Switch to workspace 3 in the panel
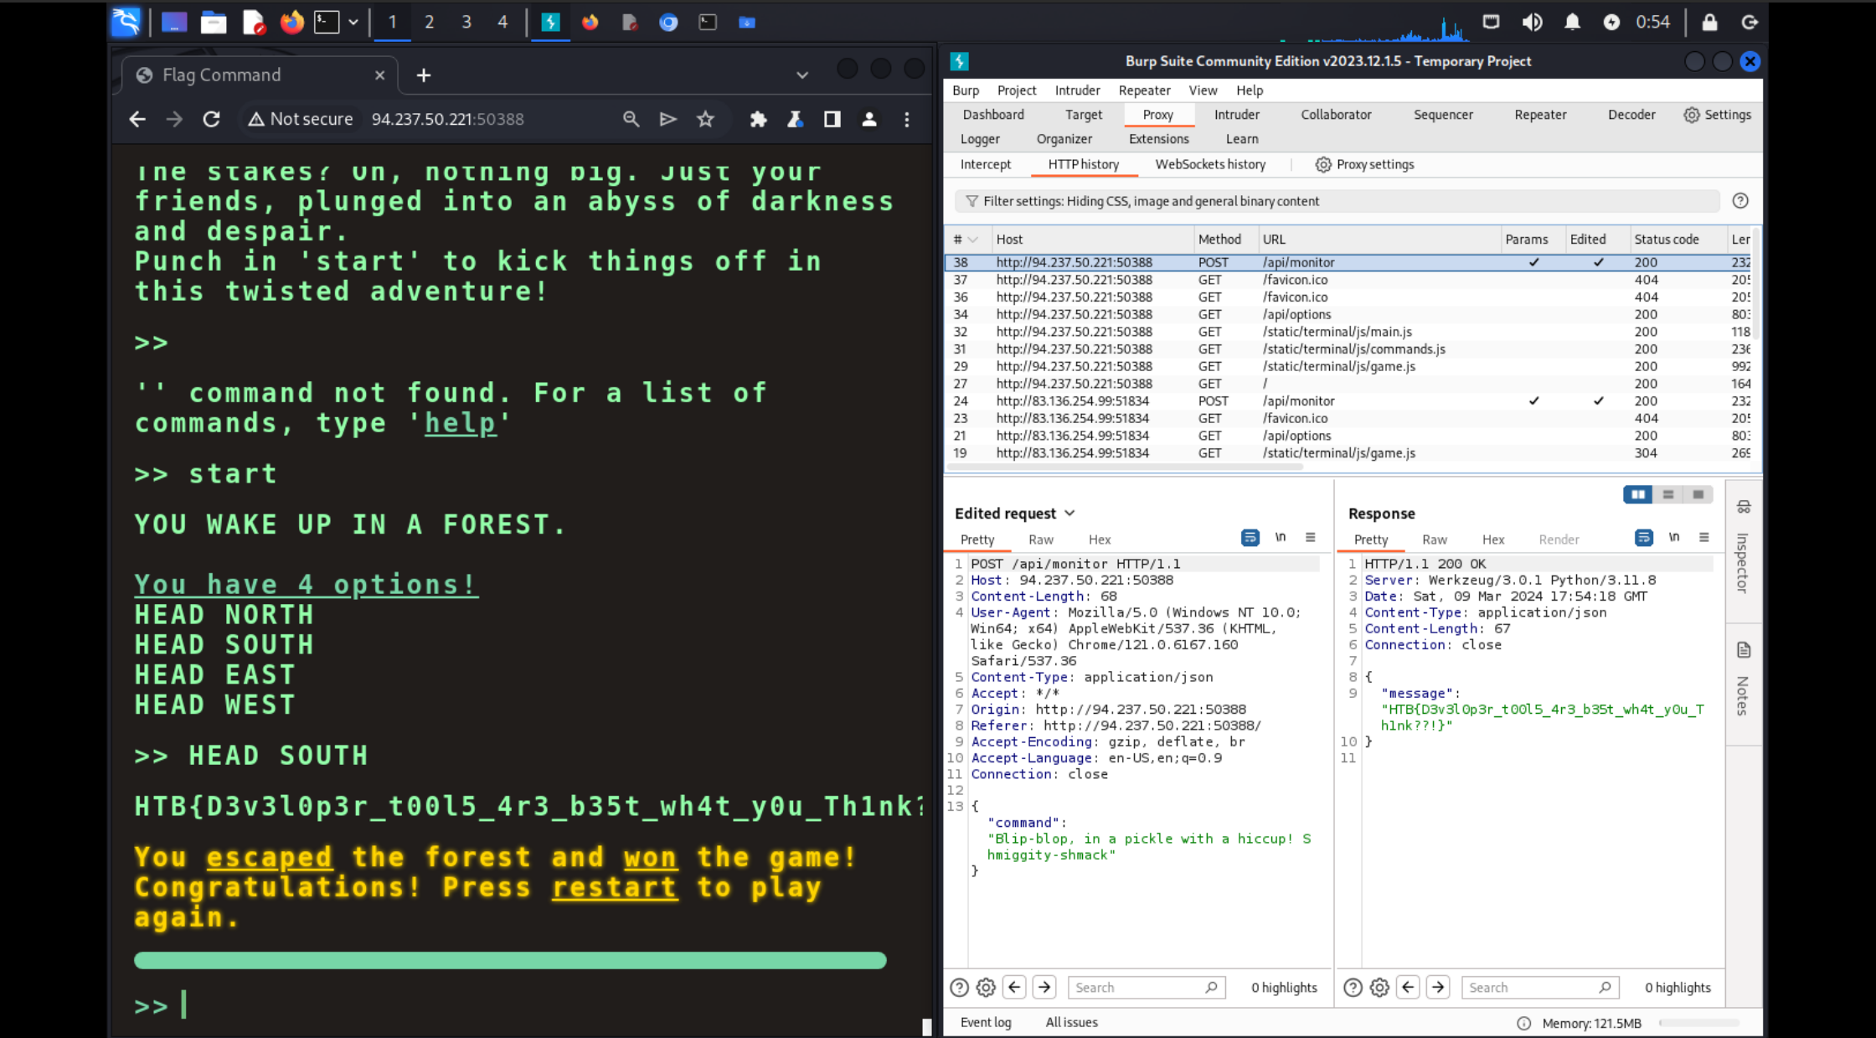Viewport: 1876px width, 1038px height. pyautogui.click(x=466, y=23)
